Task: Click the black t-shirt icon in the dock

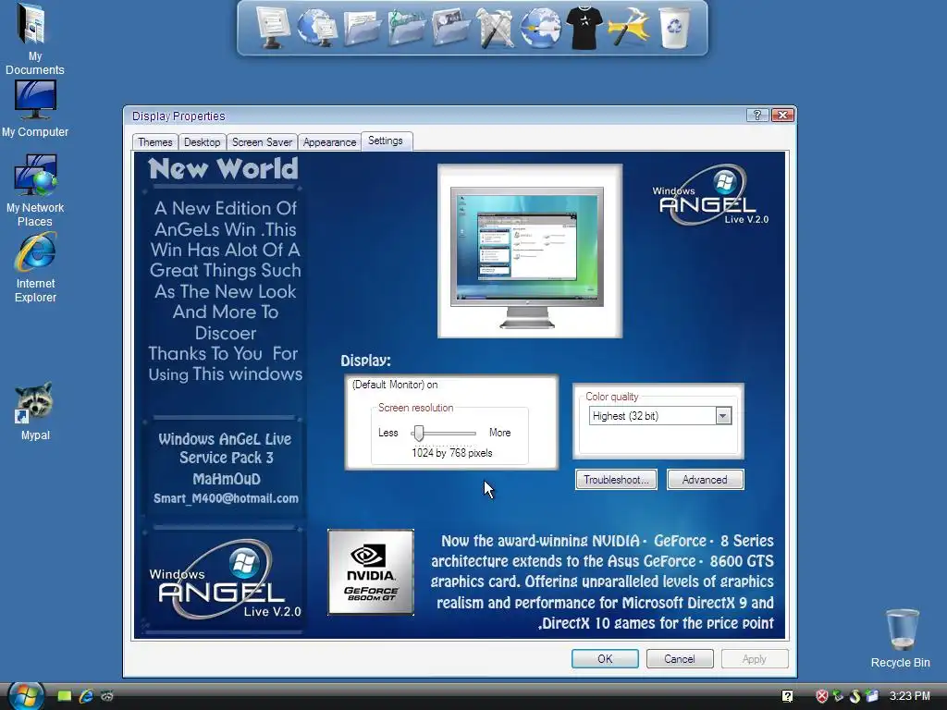Action: [x=584, y=28]
